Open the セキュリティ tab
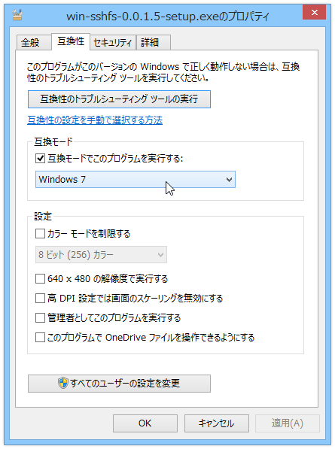The width and height of the screenshot is (335, 449). point(113,43)
